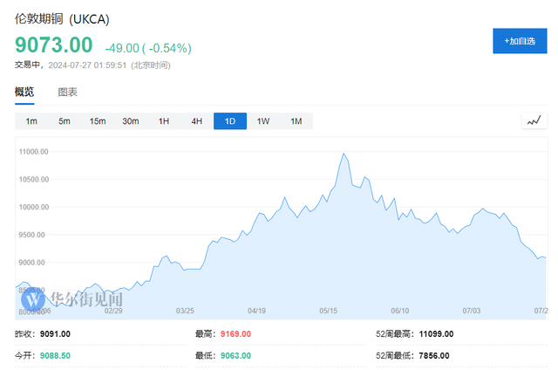Switch chart to 30m interval
Image resolution: width=558 pixels, height=370 pixels.
point(131,121)
